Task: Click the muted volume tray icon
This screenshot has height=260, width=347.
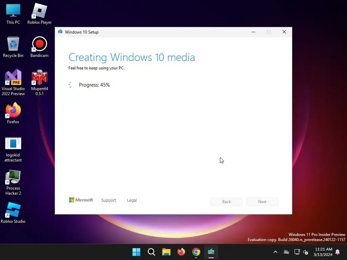Action: [306, 252]
